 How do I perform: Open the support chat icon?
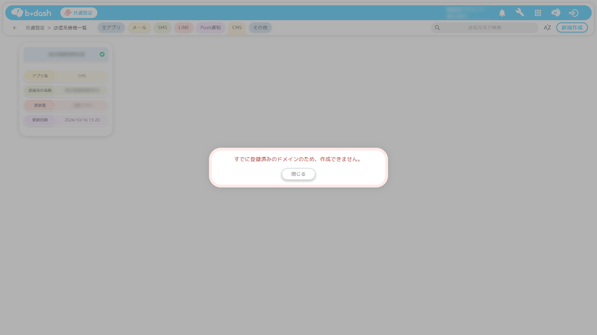[x=556, y=13]
